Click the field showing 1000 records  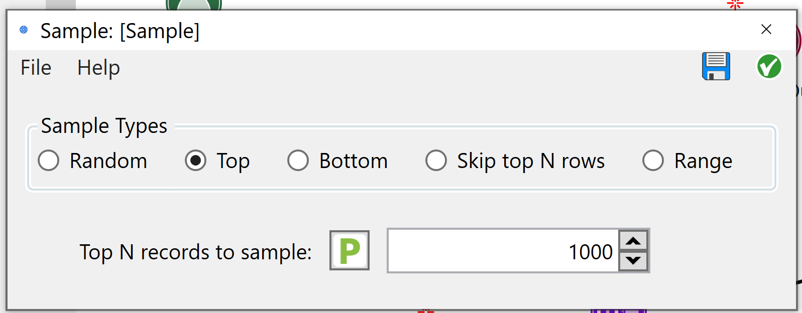click(502, 251)
